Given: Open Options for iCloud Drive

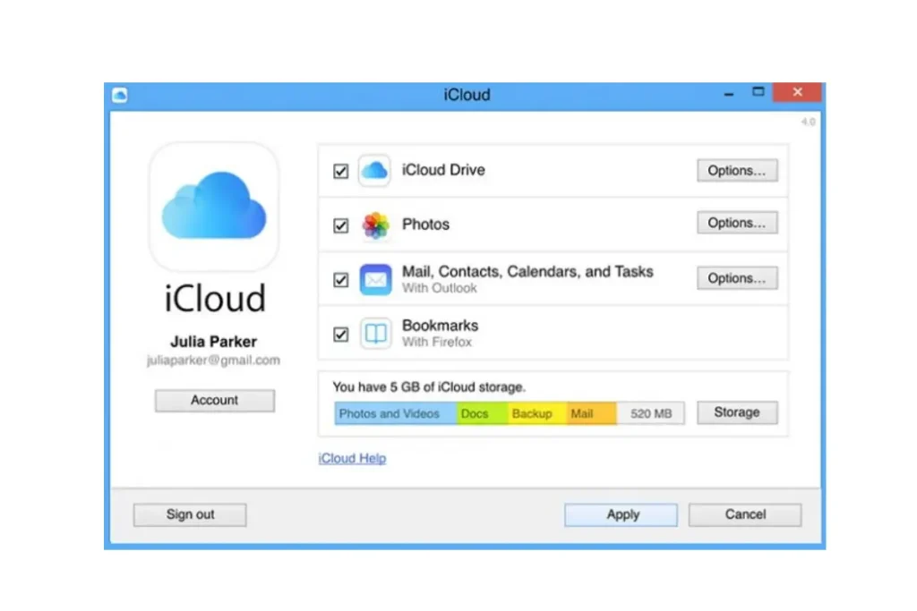Looking at the screenshot, I should [737, 171].
